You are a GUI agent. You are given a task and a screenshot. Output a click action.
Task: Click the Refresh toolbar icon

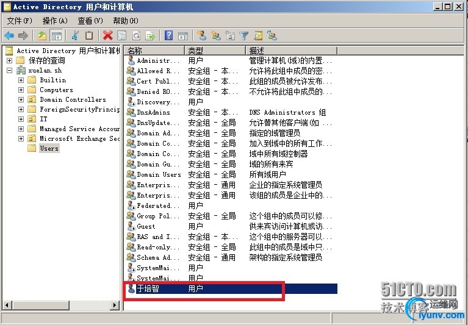coord(137,36)
